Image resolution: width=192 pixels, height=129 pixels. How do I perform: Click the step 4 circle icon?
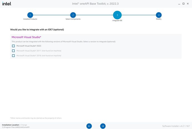(159, 15)
